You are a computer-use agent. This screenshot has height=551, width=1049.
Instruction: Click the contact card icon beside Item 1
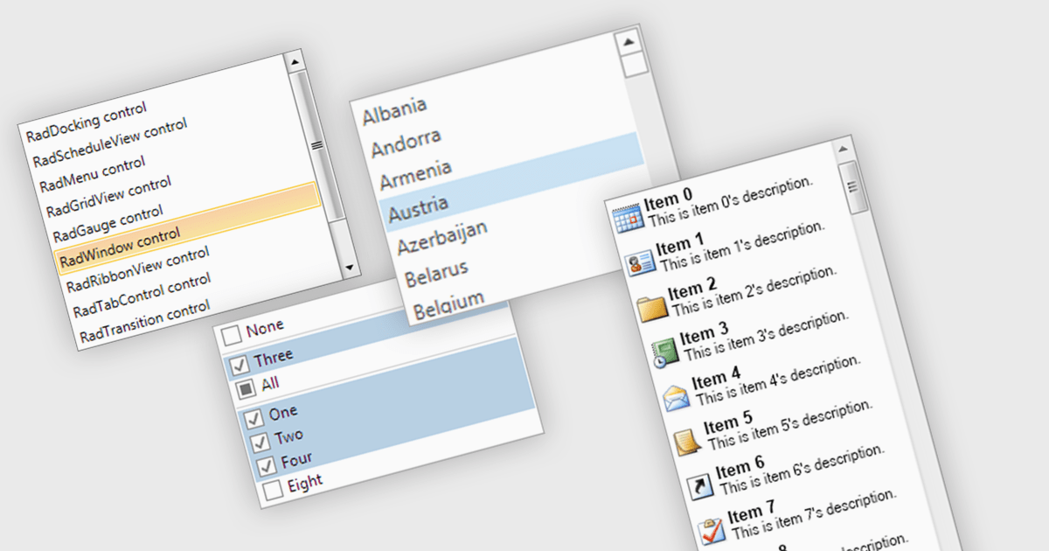(x=641, y=263)
